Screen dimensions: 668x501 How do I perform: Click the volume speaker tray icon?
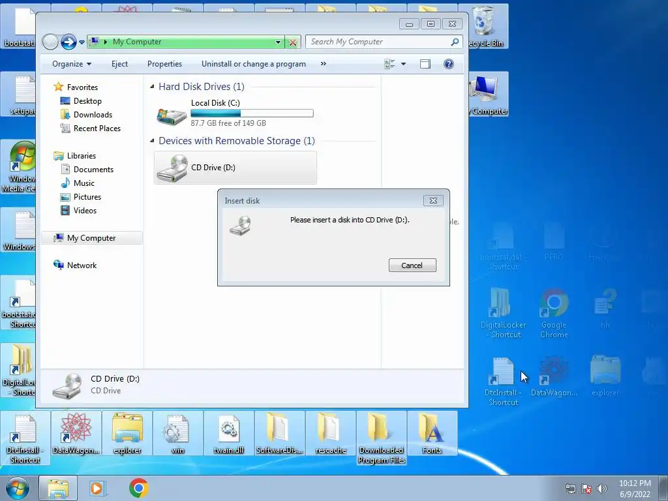click(601, 489)
